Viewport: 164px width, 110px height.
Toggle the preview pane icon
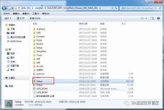coord(152,18)
